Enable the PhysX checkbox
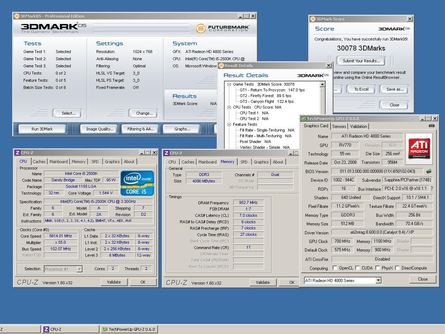Viewport: 445px width, 334px height. (378, 268)
